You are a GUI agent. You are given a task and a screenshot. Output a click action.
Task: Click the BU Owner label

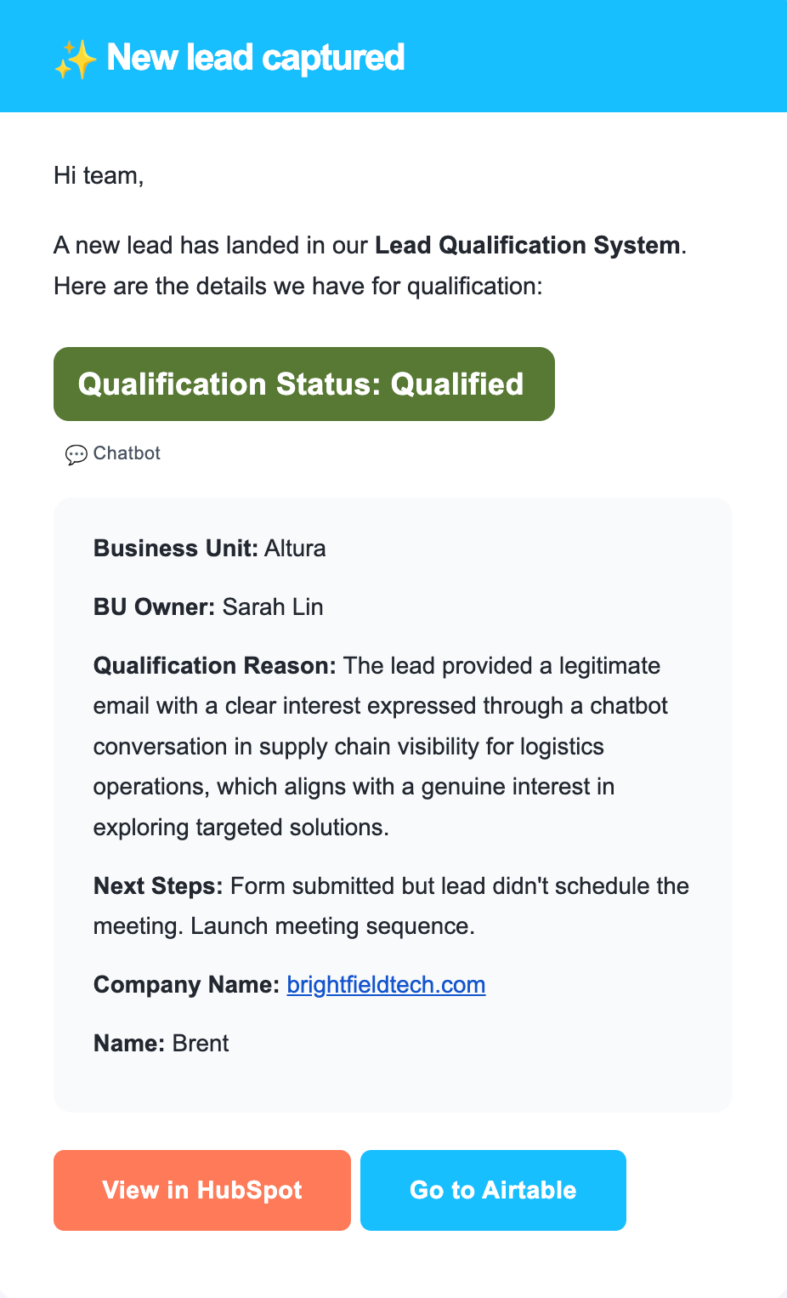click(154, 607)
